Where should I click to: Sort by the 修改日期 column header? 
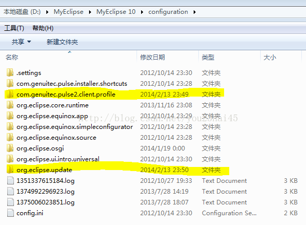pos(152,57)
